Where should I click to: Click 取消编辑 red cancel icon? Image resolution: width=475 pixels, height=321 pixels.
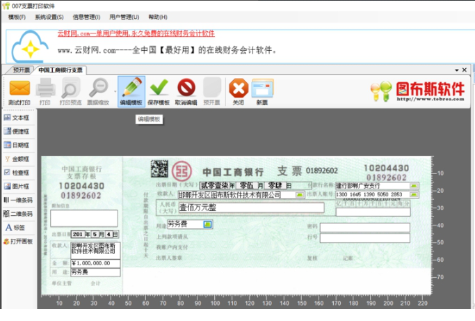pos(186,87)
